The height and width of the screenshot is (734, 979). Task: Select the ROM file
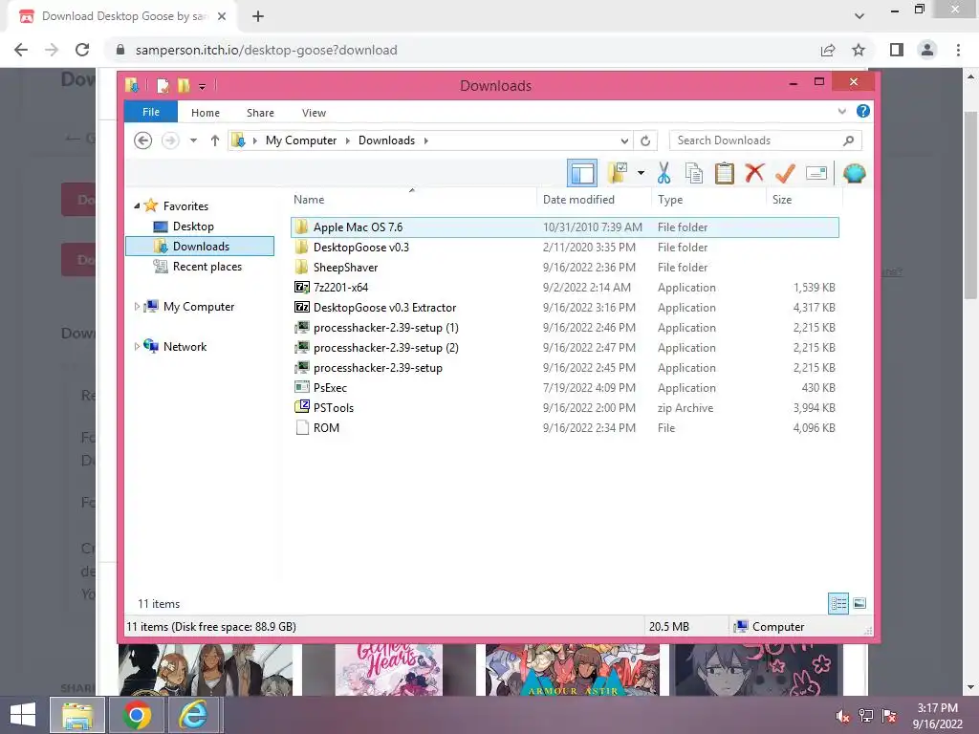click(x=564, y=427)
